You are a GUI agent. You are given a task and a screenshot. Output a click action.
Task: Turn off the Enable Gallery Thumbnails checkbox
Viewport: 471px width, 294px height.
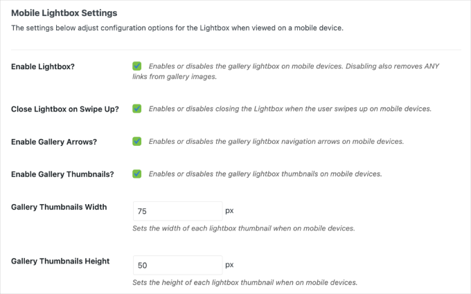tap(137, 174)
